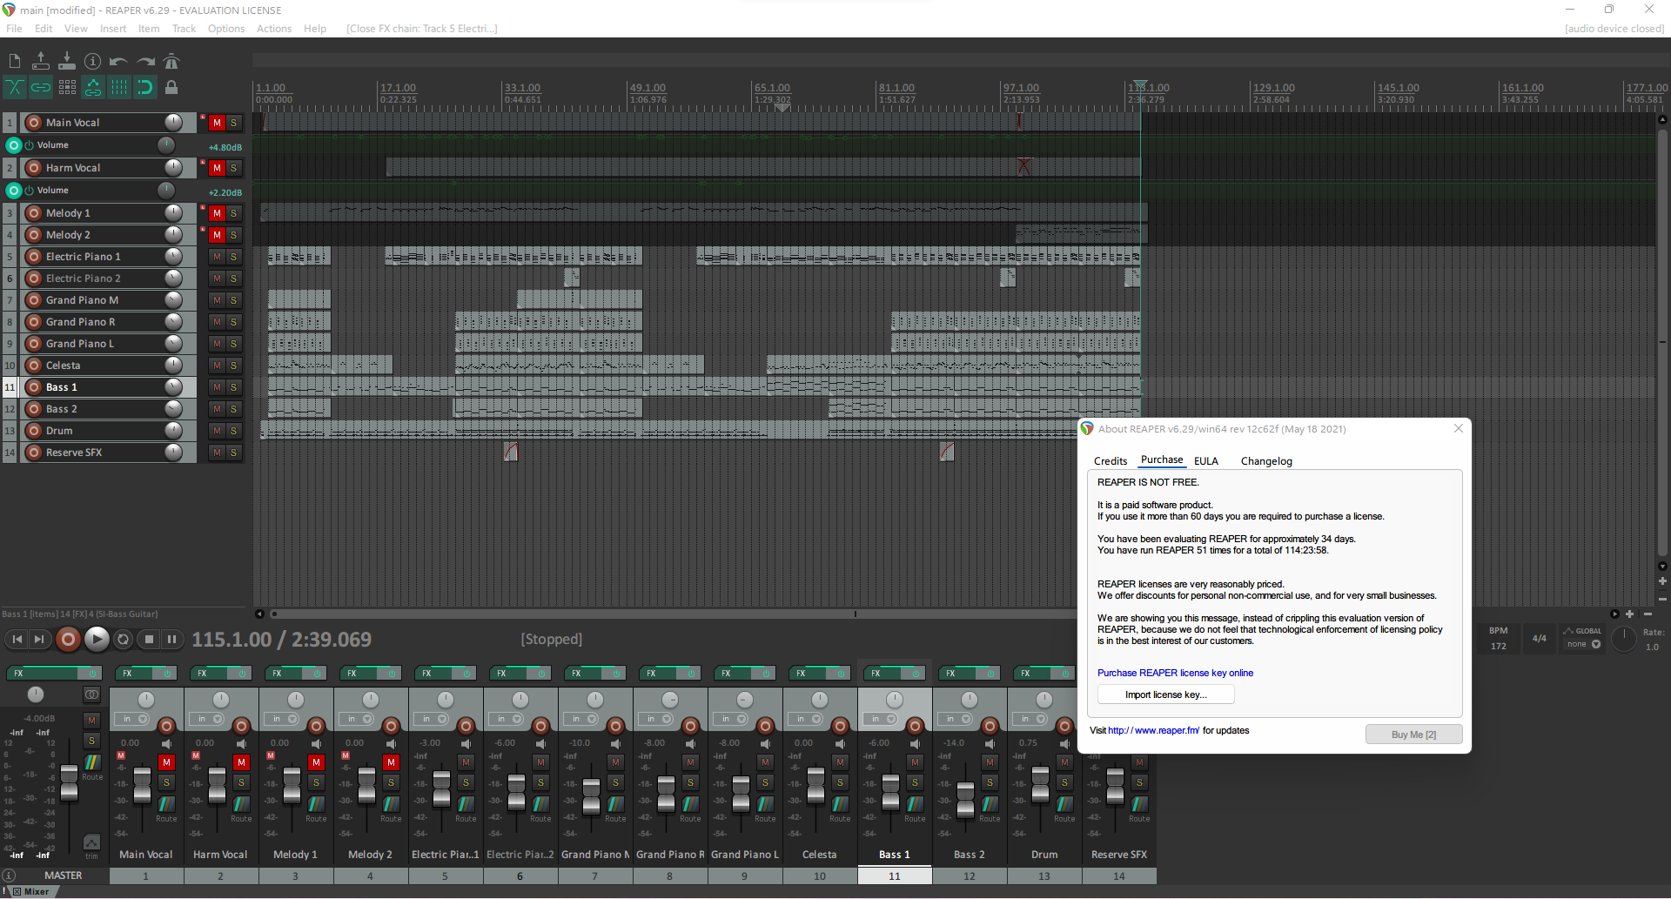
Task: Save the project with the toolbar icon
Action: click(67, 61)
